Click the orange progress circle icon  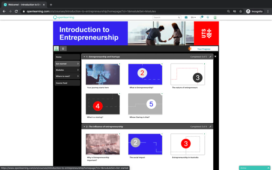click(190, 49)
